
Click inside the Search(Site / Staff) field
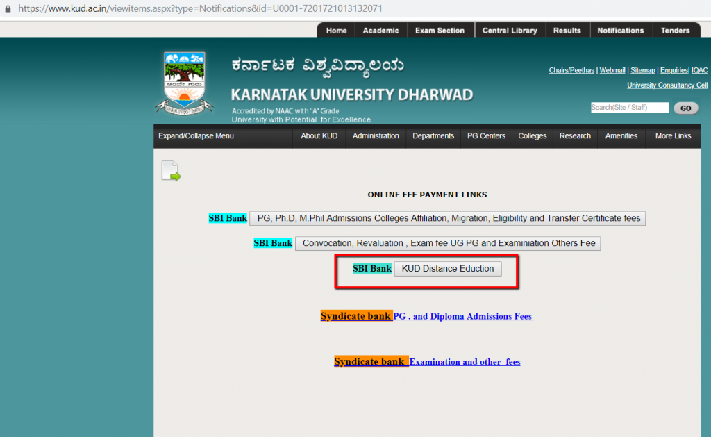[x=628, y=107]
